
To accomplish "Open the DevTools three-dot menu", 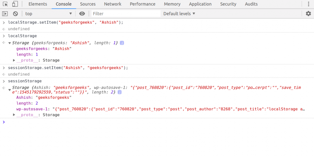I will point(308,4).
